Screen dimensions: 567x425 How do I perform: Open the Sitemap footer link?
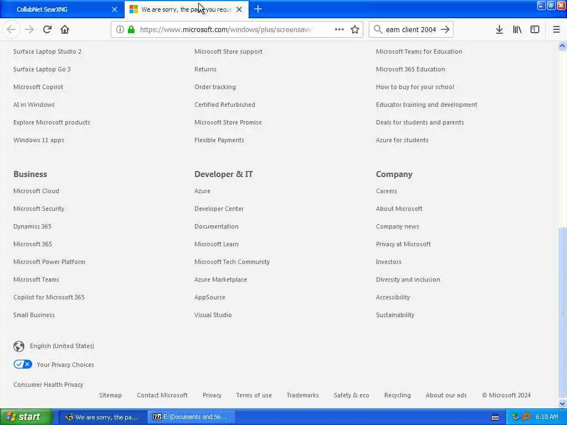click(110, 395)
